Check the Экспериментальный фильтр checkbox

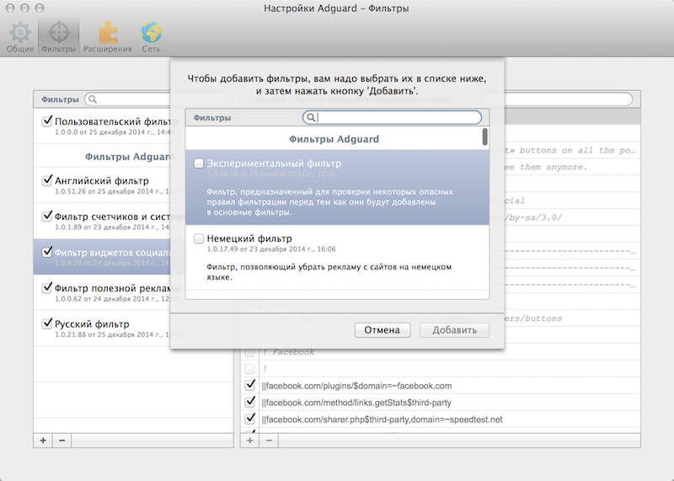click(199, 163)
